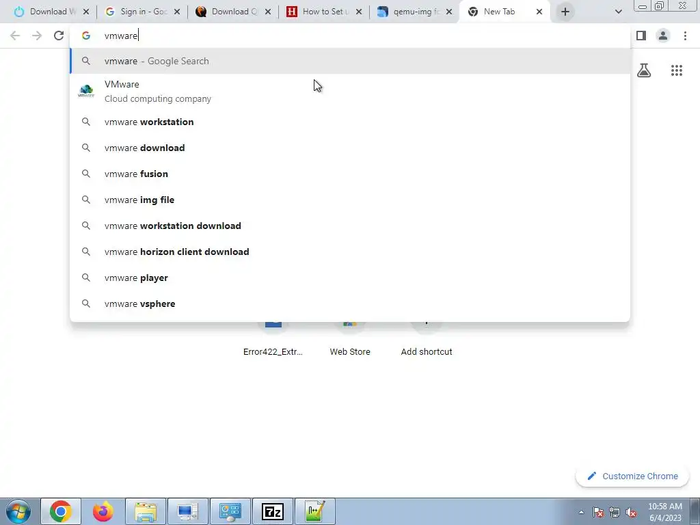Image resolution: width=700 pixels, height=525 pixels.
Task: Choose suggestion vmware player
Action: coord(350,278)
